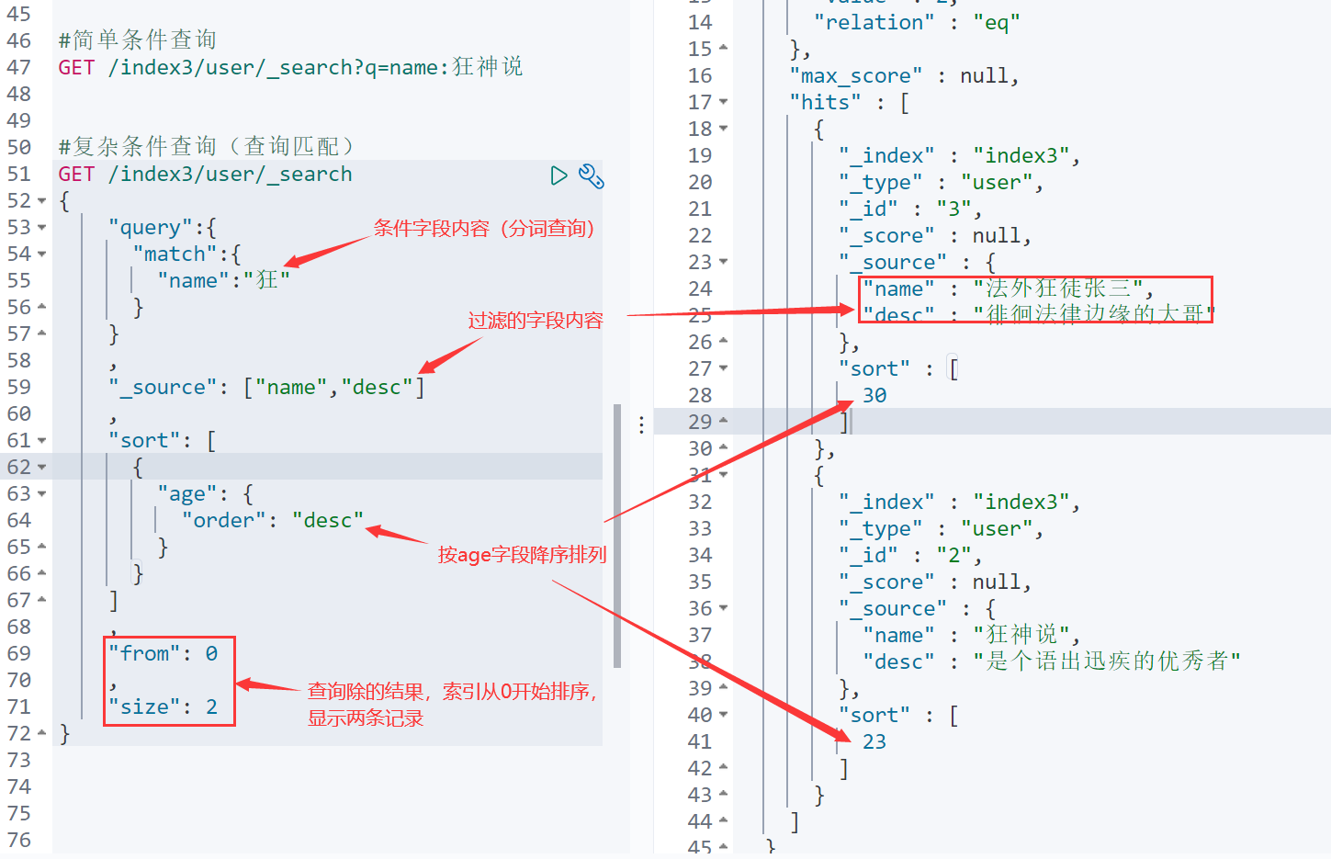Viewport: 1331px width, 859px height.
Task: Click the fold arrow at response line 42
Action: 724,767
